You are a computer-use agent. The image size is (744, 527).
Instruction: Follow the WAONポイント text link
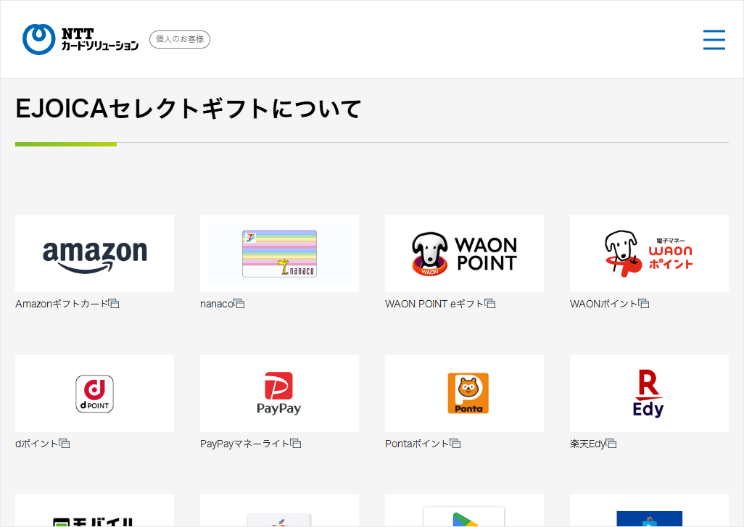point(604,304)
